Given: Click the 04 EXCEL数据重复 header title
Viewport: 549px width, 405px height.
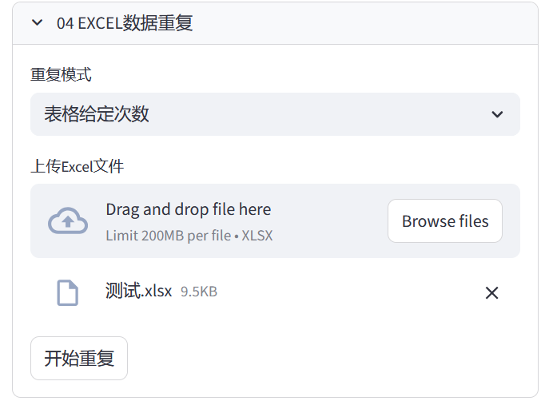Looking at the screenshot, I should click(125, 23).
